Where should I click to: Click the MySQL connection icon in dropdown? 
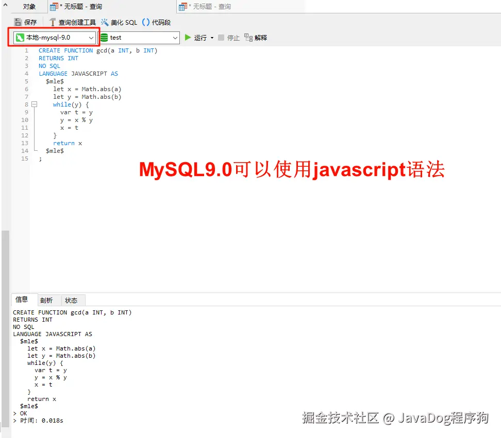click(20, 38)
